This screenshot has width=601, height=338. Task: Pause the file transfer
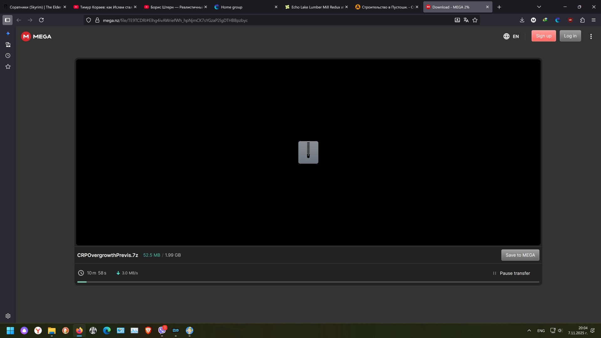point(511,273)
